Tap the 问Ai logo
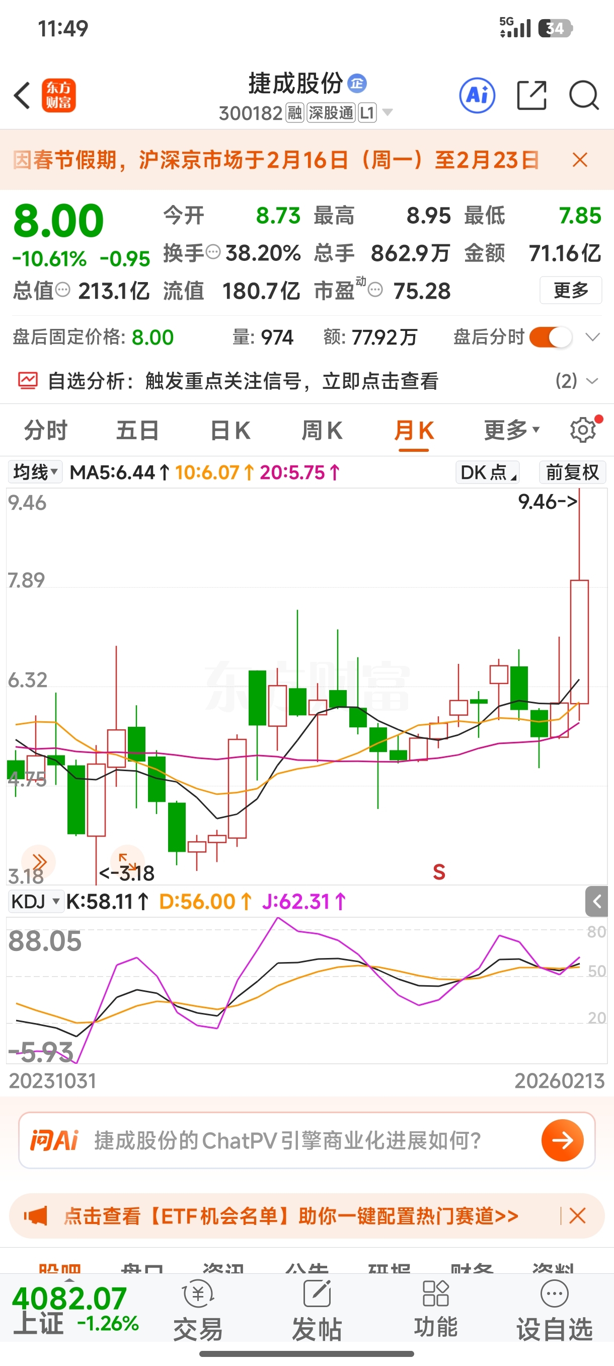The height and width of the screenshot is (1366, 614). 54,1140
